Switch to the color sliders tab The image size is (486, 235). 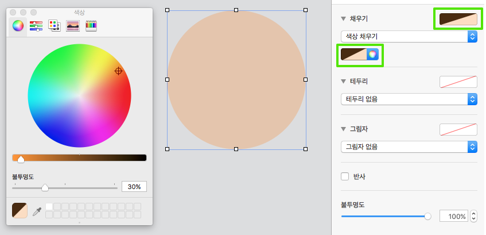tap(36, 26)
